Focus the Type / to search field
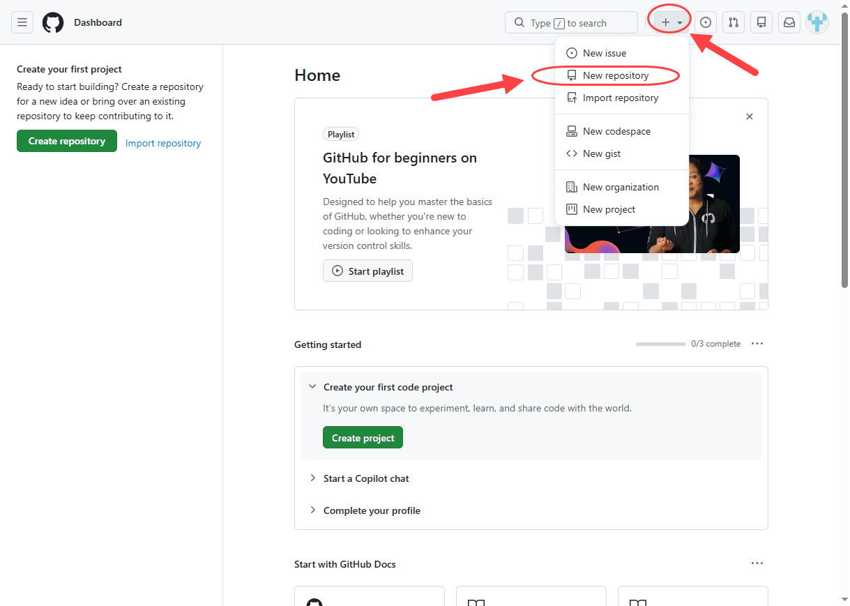This screenshot has height=606, width=850. pos(571,22)
